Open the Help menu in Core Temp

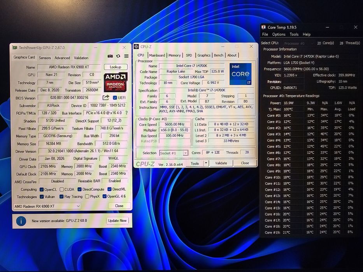[307, 34]
